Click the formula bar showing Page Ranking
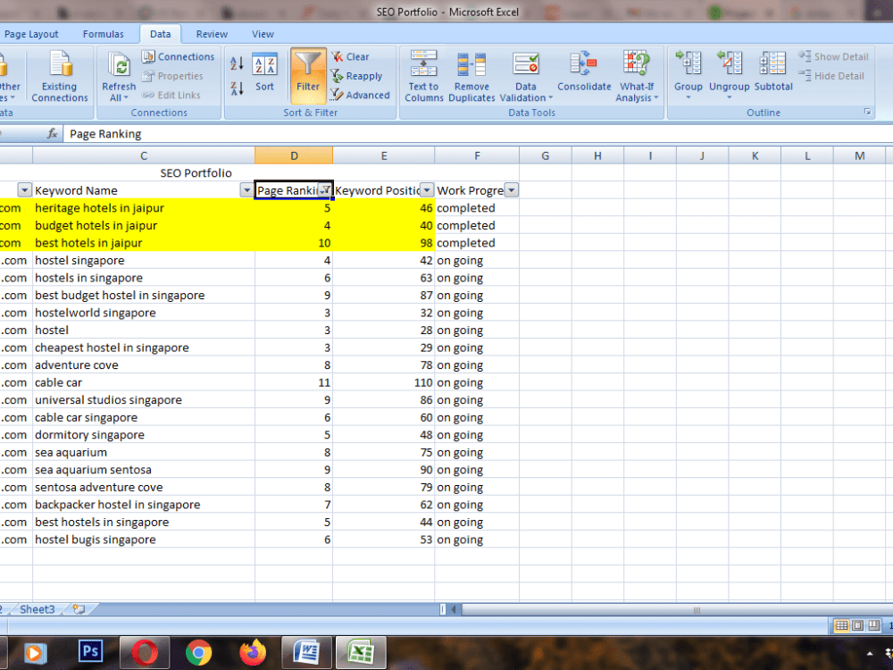The image size is (893, 670). point(477,134)
